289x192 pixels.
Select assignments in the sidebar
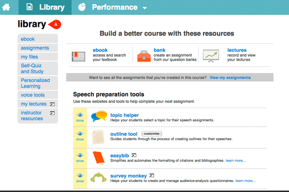(35, 48)
